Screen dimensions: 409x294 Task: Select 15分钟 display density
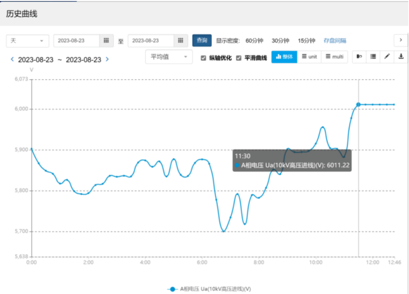point(306,41)
